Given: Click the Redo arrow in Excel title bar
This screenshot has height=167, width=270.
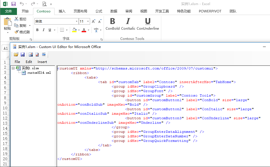Looking at the screenshot, I should [x=33, y=4].
